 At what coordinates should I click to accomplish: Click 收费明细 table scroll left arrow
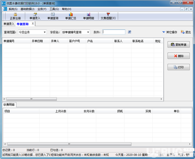[5, 144]
